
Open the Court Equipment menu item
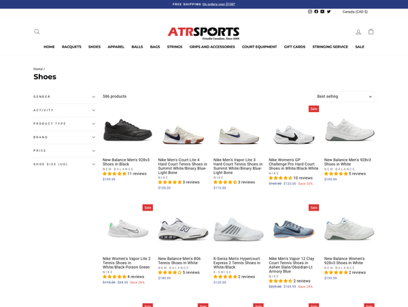point(260,47)
